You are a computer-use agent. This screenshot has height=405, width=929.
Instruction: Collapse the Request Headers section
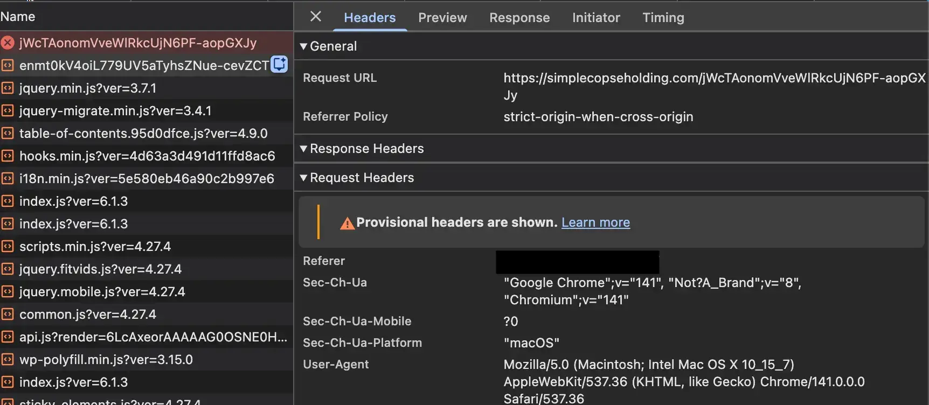pos(303,178)
